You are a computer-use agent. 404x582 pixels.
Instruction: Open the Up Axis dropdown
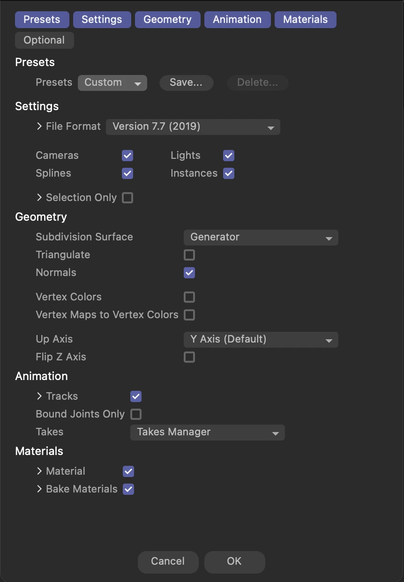(x=261, y=340)
